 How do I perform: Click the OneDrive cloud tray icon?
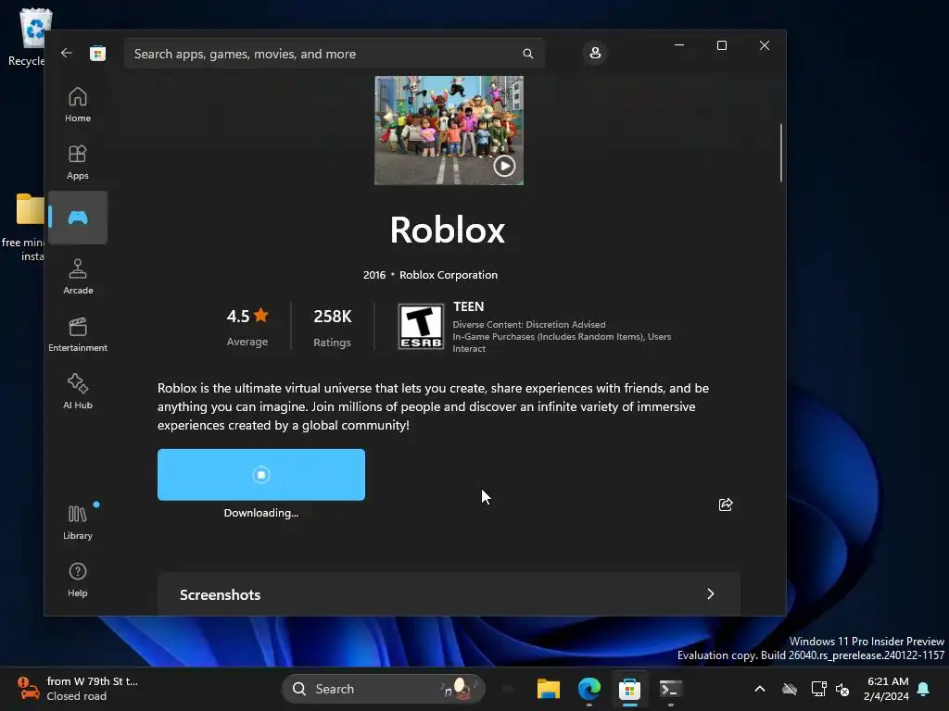click(790, 689)
